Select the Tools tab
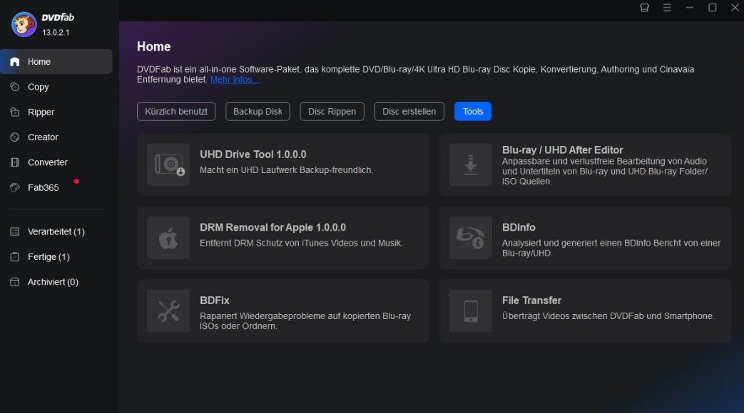 pos(473,111)
